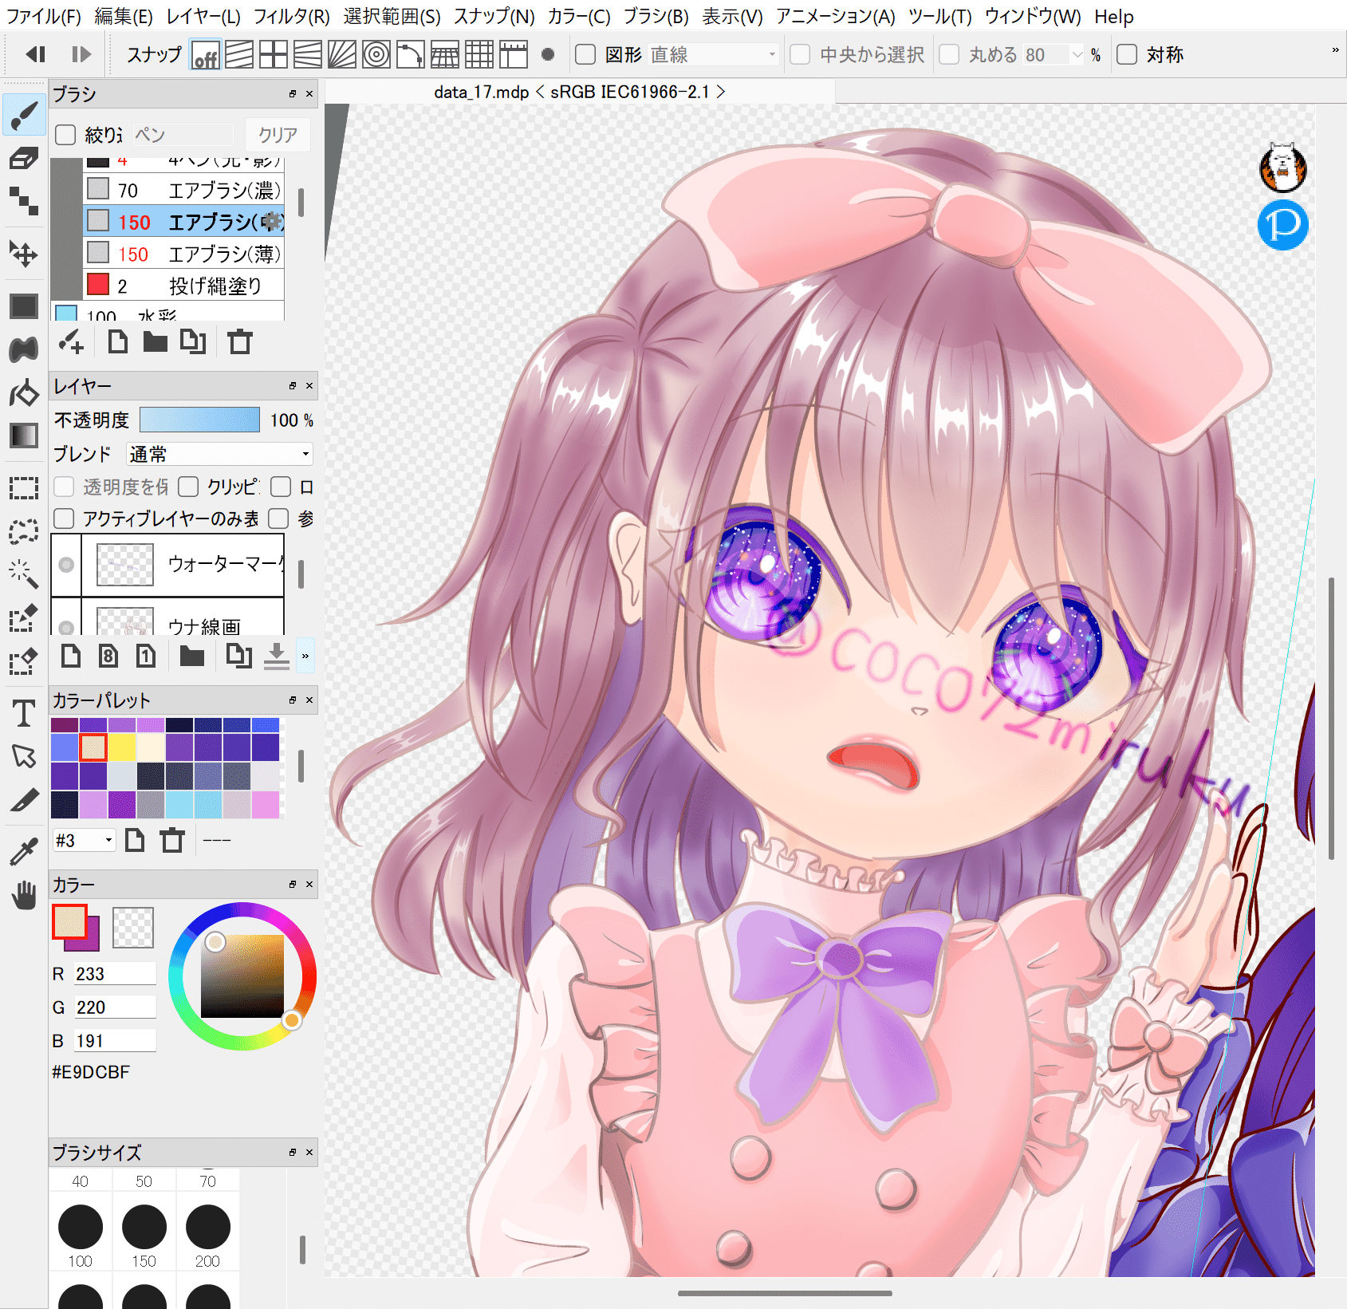Select the Operation pointer tool
The image size is (1347, 1309).
coord(24,756)
